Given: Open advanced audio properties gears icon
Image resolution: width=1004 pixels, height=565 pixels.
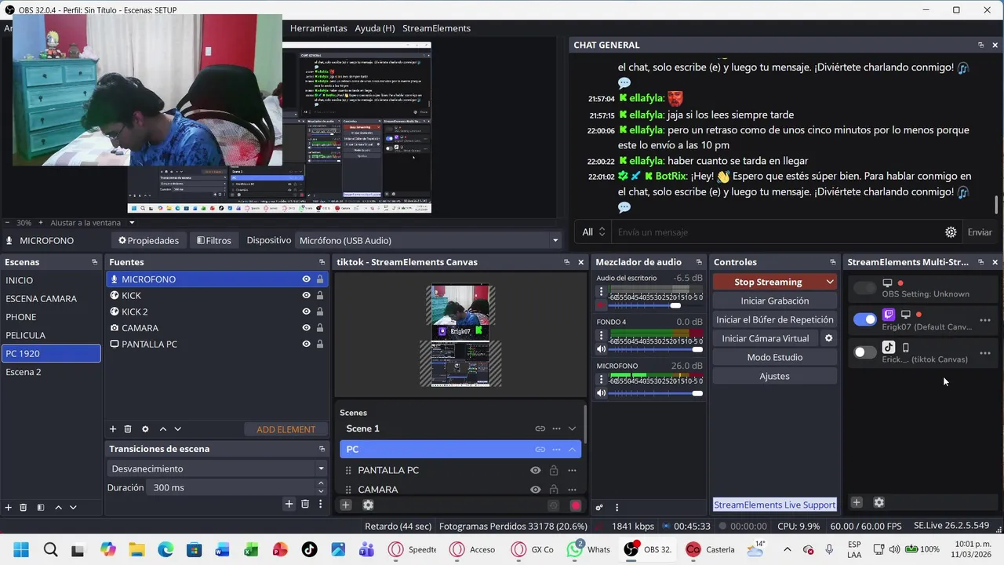Looking at the screenshot, I should coord(599,508).
